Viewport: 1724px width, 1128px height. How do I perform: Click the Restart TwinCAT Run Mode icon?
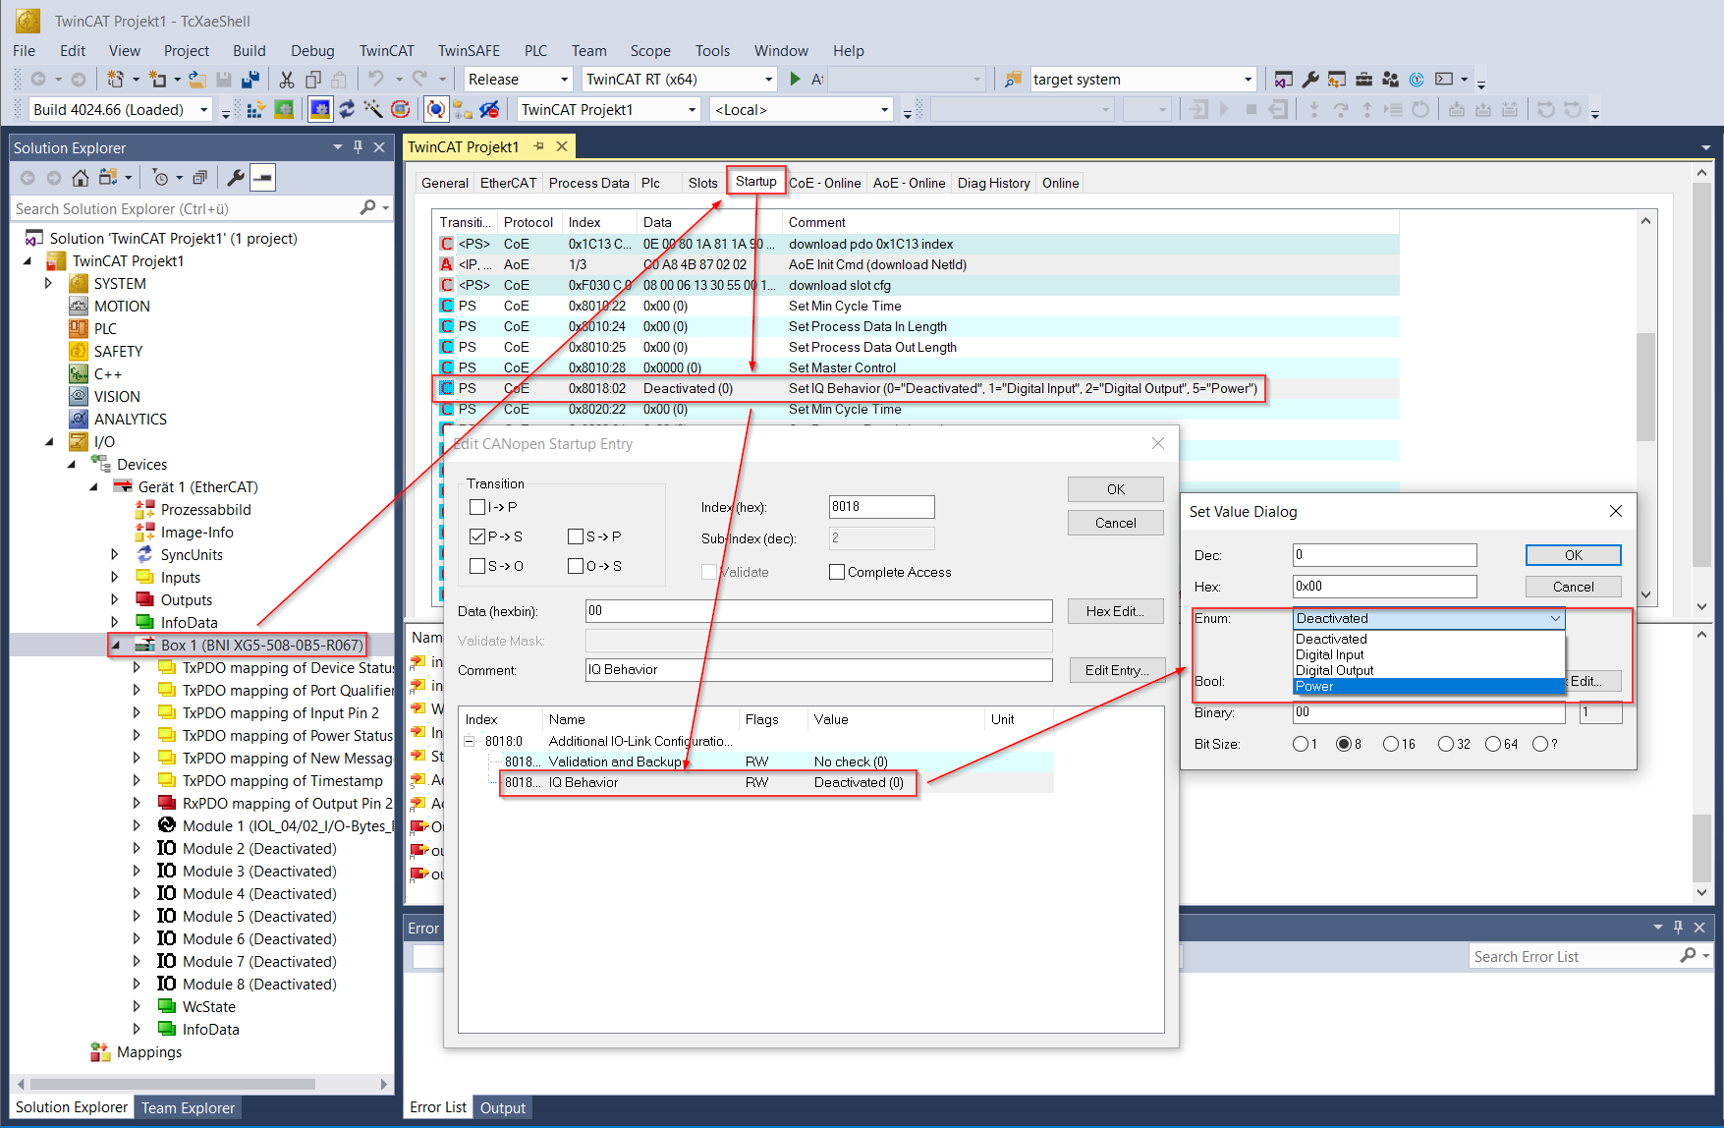click(284, 109)
